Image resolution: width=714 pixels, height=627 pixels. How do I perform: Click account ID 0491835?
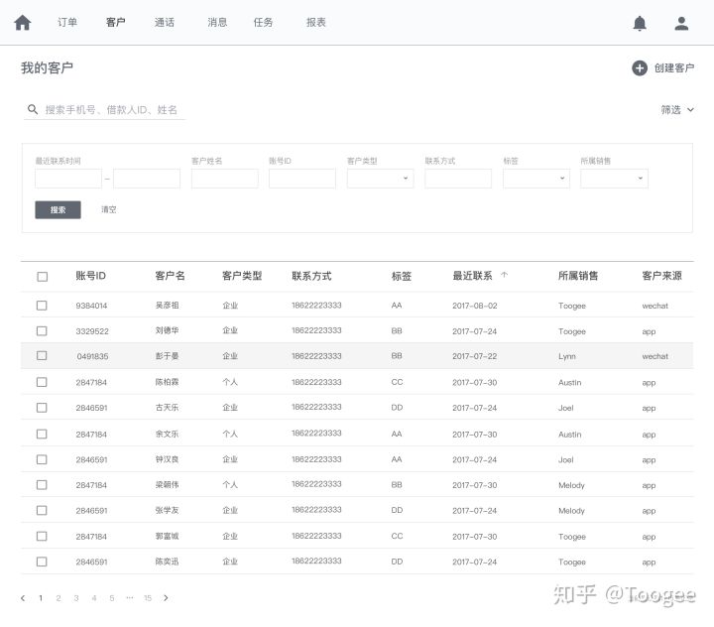click(x=92, y=356)
